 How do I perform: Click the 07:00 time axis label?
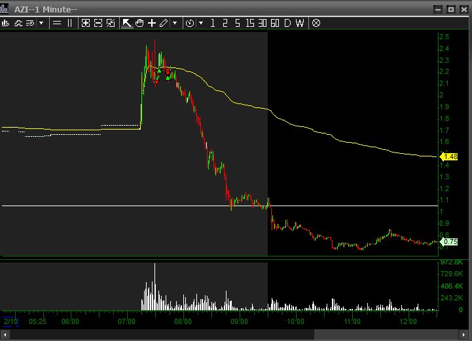pos(126,321)
